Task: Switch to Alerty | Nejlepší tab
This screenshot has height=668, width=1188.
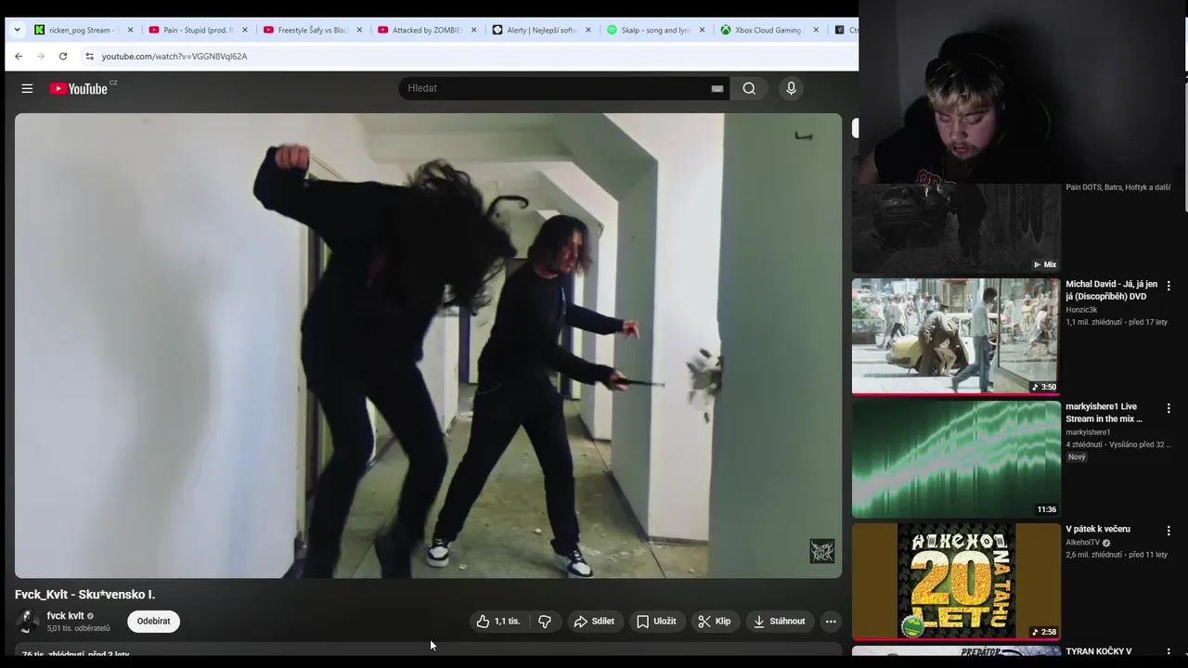Action: tap(540, 30)
